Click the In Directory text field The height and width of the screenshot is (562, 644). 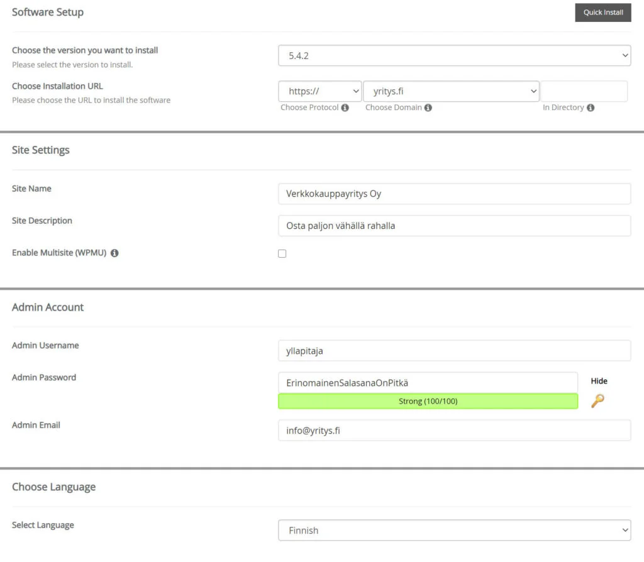pos(584,91)
